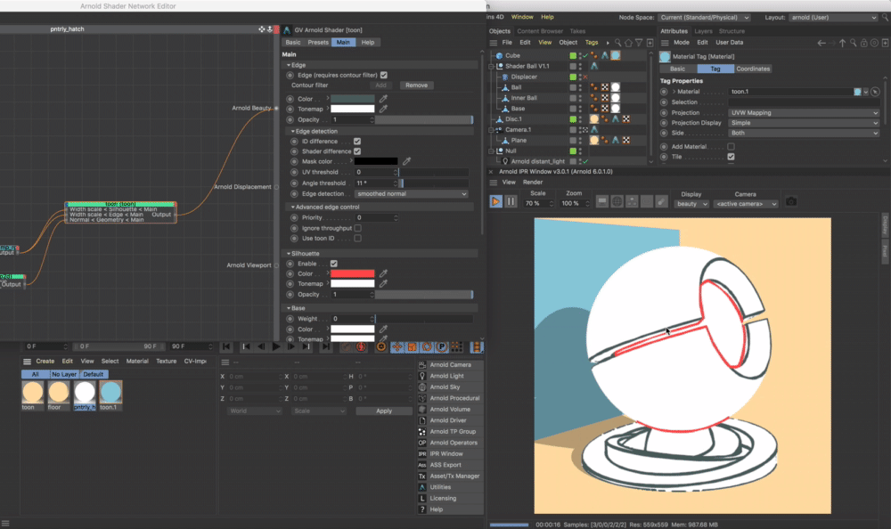Enable Ignore throughput checkbox
The height and width of the screenshot is (529, 891).
[357, 228]
